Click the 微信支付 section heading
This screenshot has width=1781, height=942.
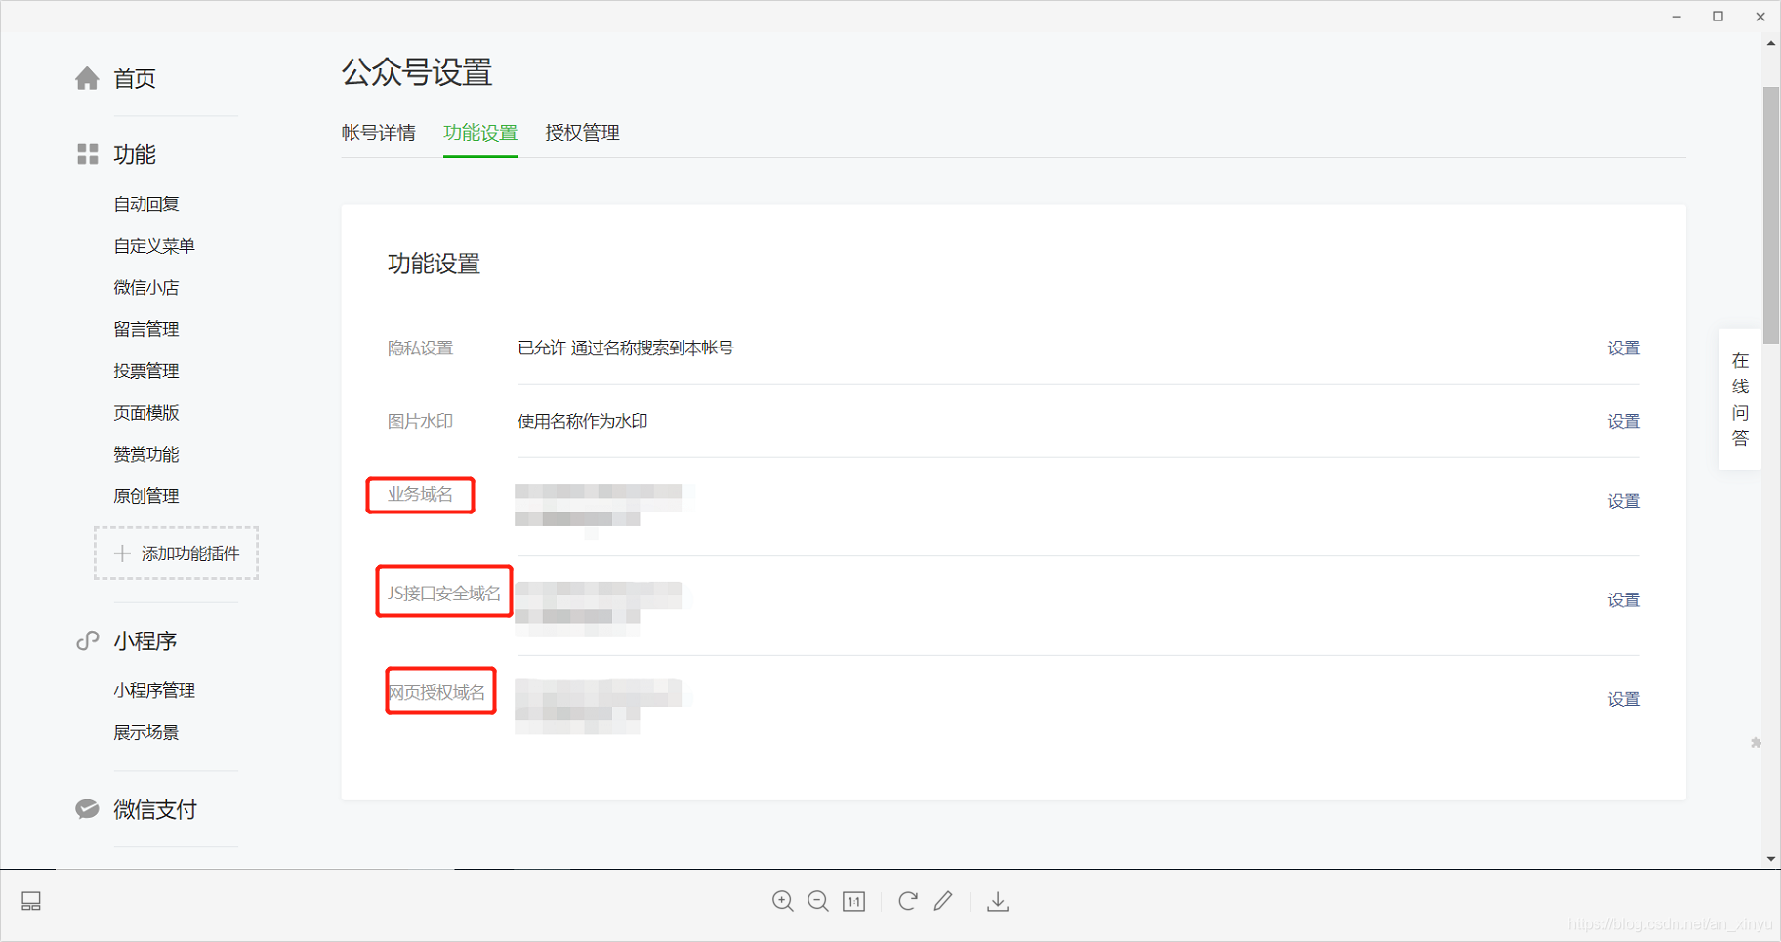point(155,809)
